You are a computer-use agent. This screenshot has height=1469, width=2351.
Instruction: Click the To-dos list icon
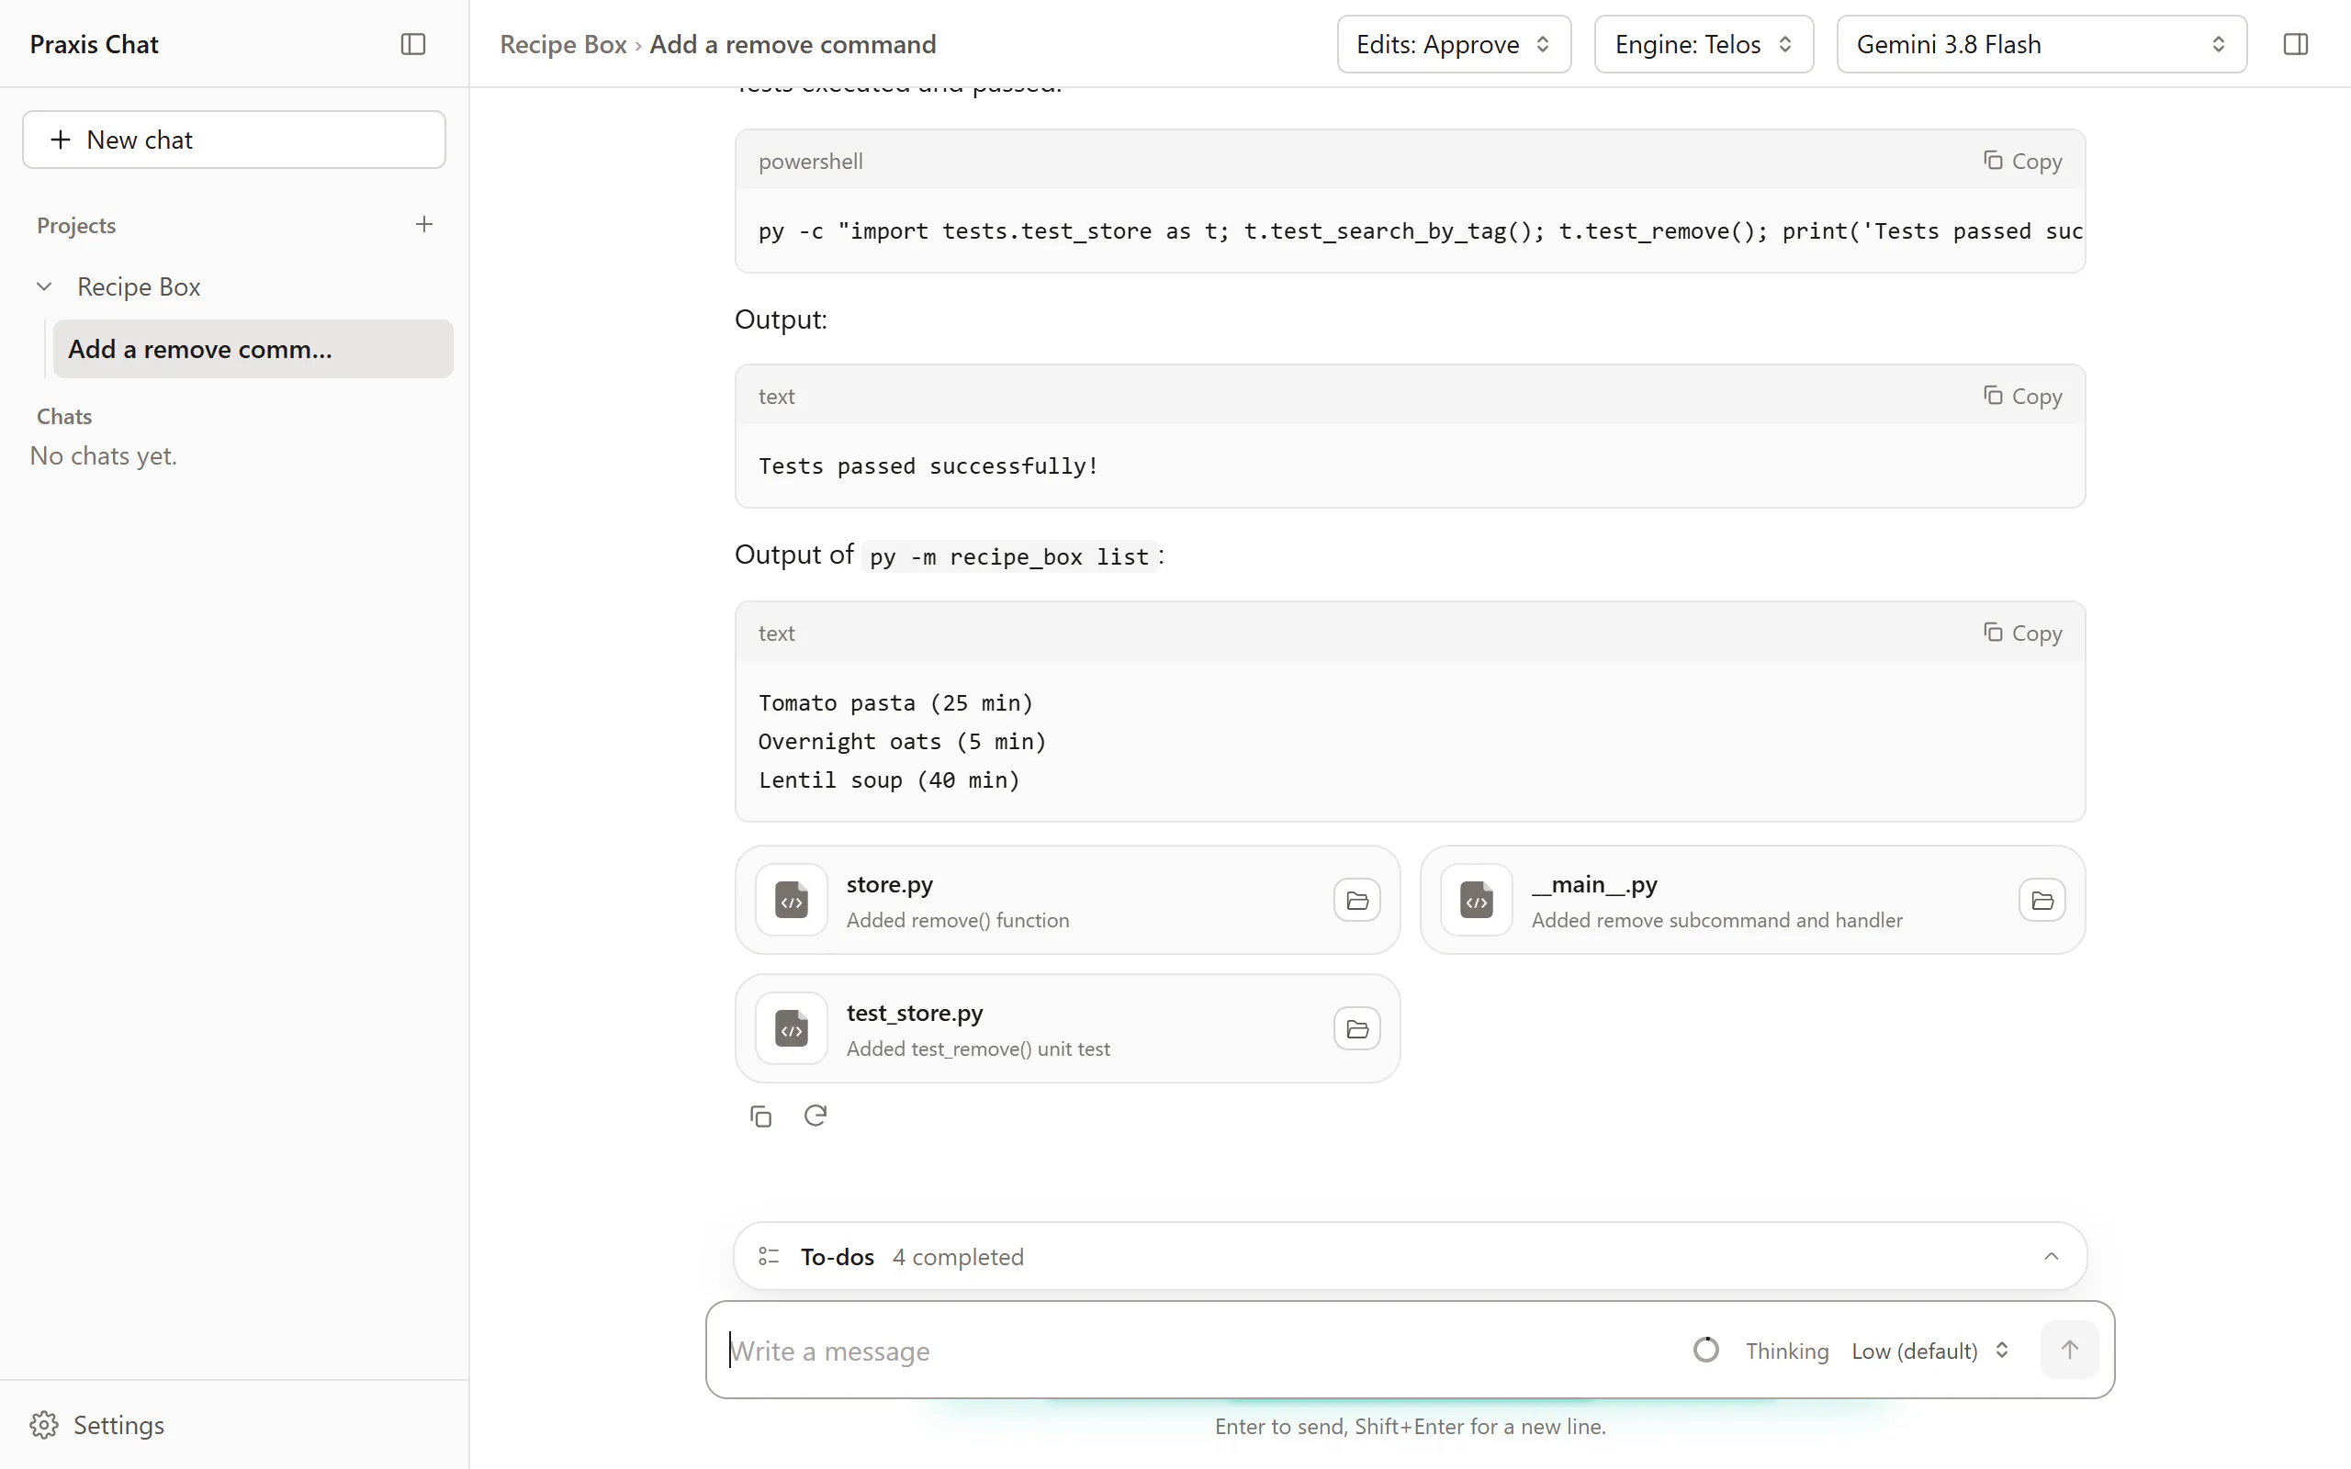(x=770, y=1256)
